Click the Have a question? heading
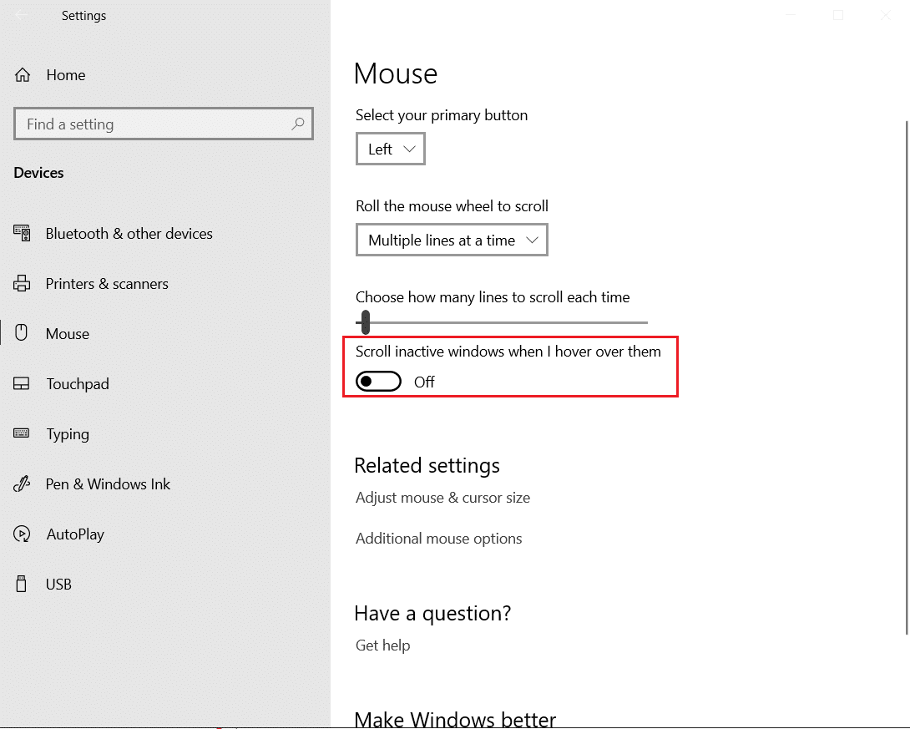The image size is (910, 729). (x=433, y=613)
